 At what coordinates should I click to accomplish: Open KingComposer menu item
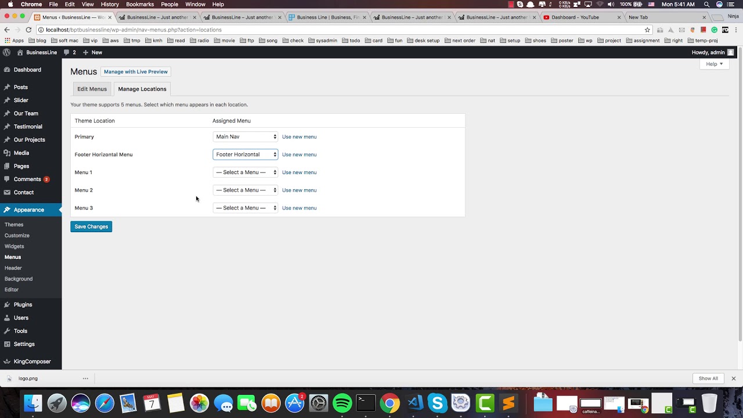point(31,362)
